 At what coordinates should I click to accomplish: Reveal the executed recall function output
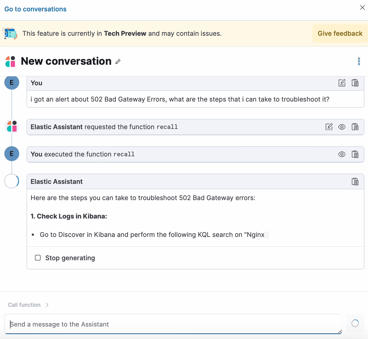pos(342,154)
